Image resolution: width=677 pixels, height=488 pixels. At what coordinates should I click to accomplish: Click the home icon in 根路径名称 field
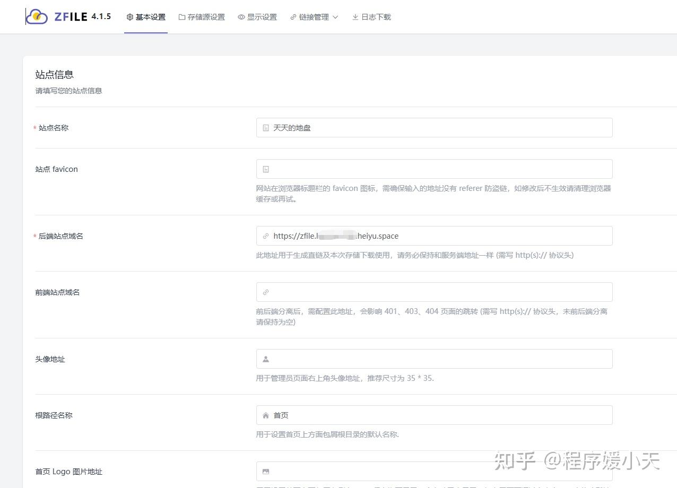(266, 415)
